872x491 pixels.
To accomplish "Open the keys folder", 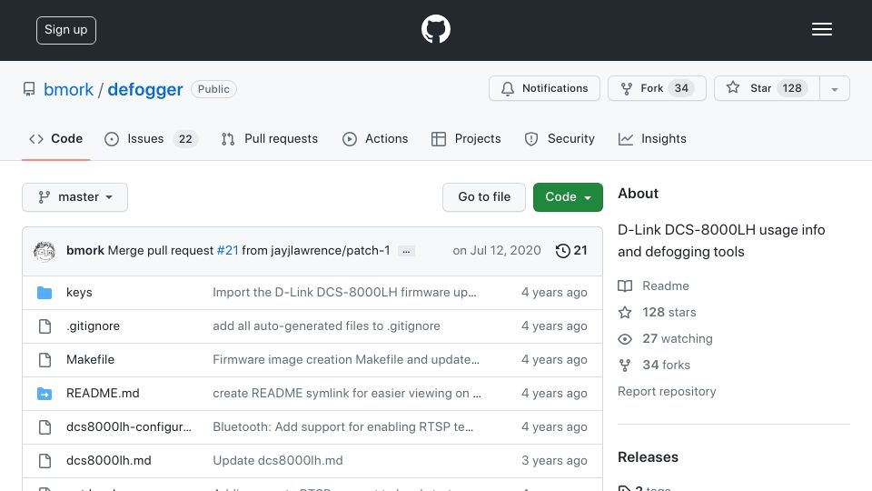I will pyautogui.click(x=79, y=292).
